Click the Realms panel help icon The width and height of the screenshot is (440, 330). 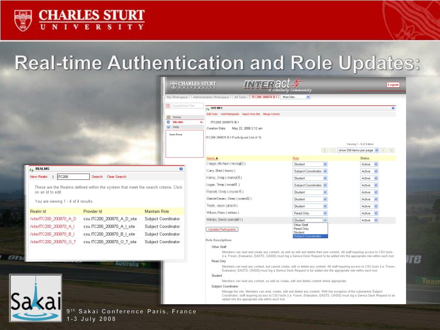181,169
